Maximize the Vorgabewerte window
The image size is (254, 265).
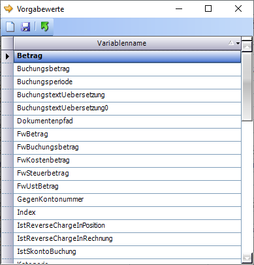[x=208, y=9]
